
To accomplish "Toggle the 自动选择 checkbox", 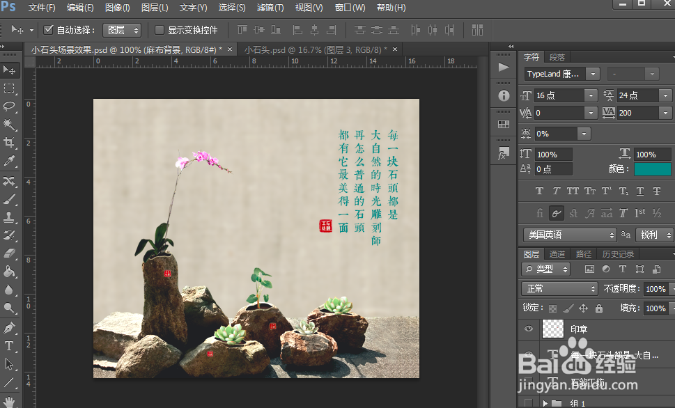I will [49, 30].
